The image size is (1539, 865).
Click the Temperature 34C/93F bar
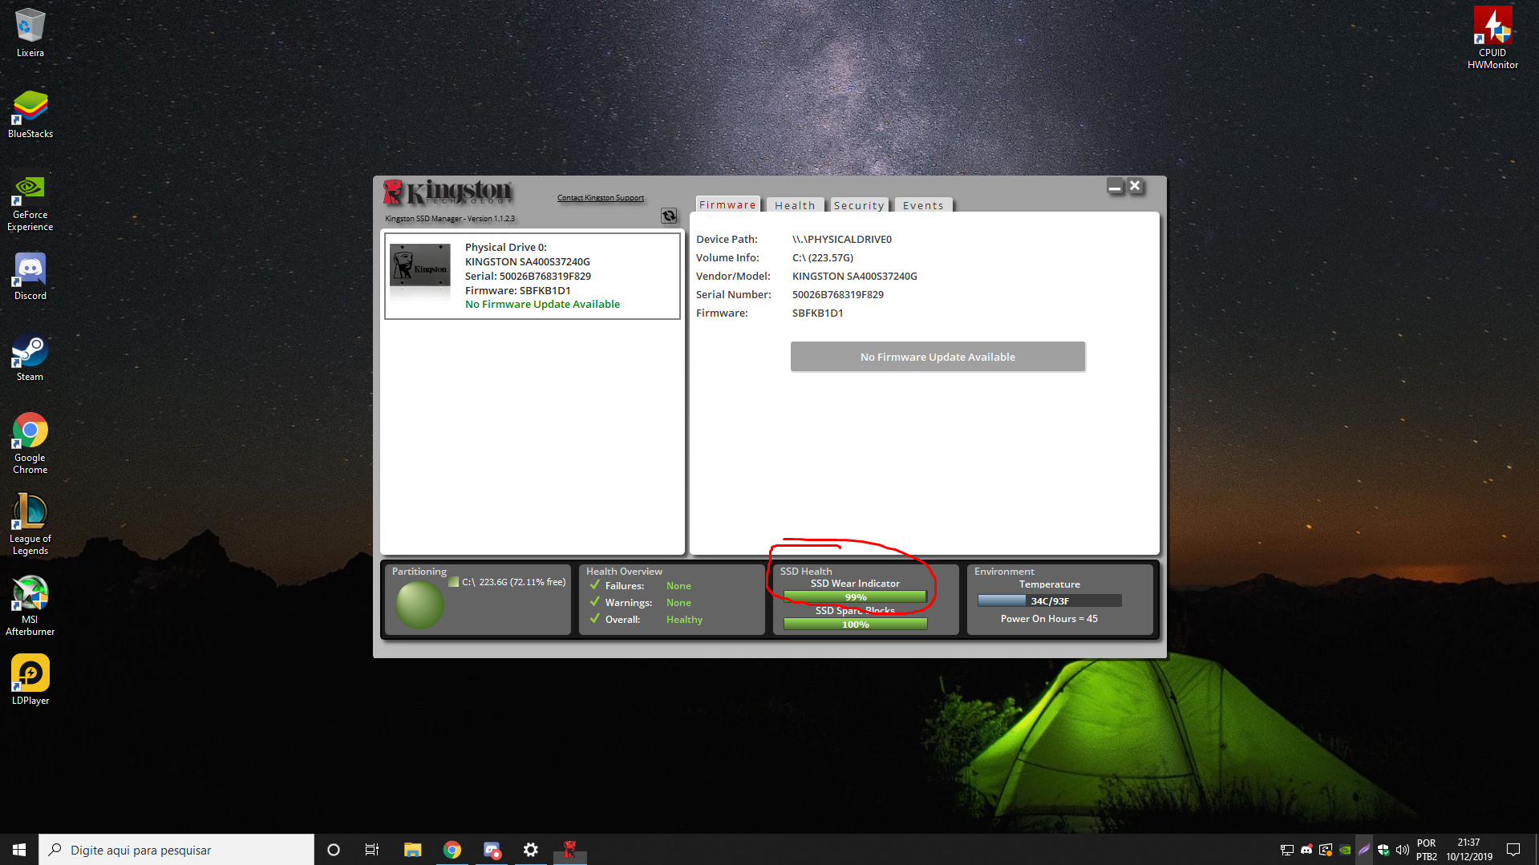point(1049,600)
